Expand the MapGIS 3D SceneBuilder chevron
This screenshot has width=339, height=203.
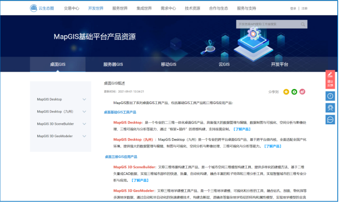pos(84,124)
